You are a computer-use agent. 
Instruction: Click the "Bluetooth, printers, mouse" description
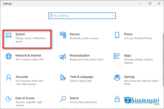tap(84, 38)
